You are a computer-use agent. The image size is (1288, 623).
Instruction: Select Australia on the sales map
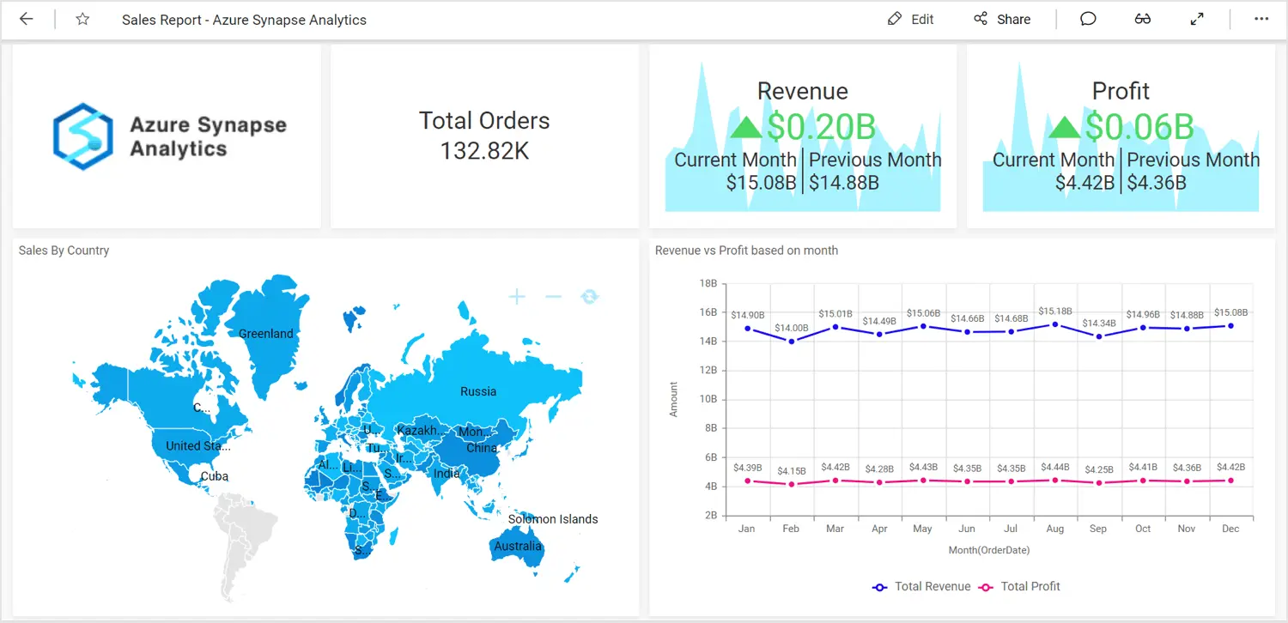point(518,547)
